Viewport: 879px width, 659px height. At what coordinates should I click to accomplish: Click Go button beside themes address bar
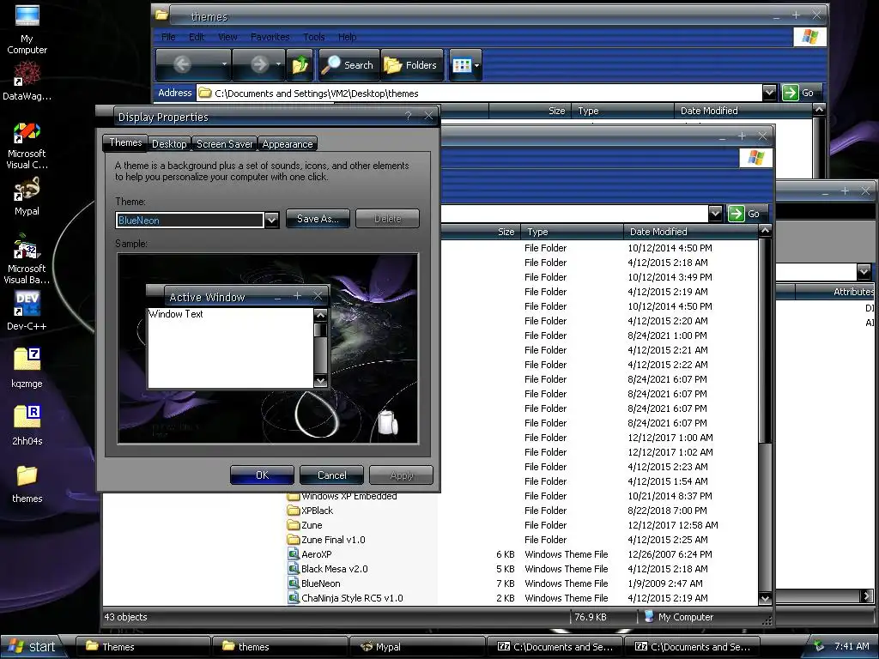pos(803,93)
